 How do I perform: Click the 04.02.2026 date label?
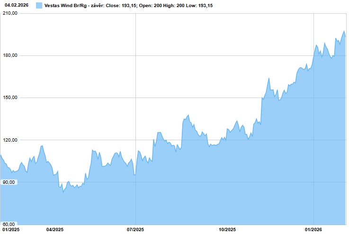tap(15, 5)
